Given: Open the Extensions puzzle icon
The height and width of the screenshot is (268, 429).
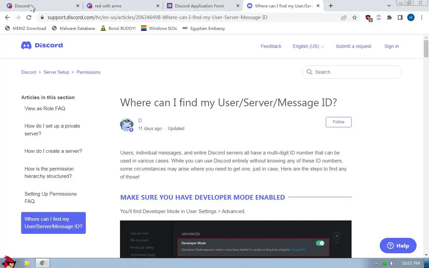Looking at the screenshot, I should click(x=389, y=17).
